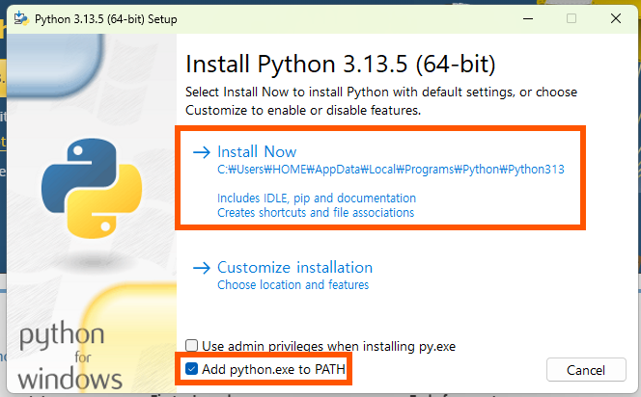Image resolution: width=641 pixels, height=397 pixels.
Task: Click the Python Setup title bar icon
Action: (x=21, y=18)
